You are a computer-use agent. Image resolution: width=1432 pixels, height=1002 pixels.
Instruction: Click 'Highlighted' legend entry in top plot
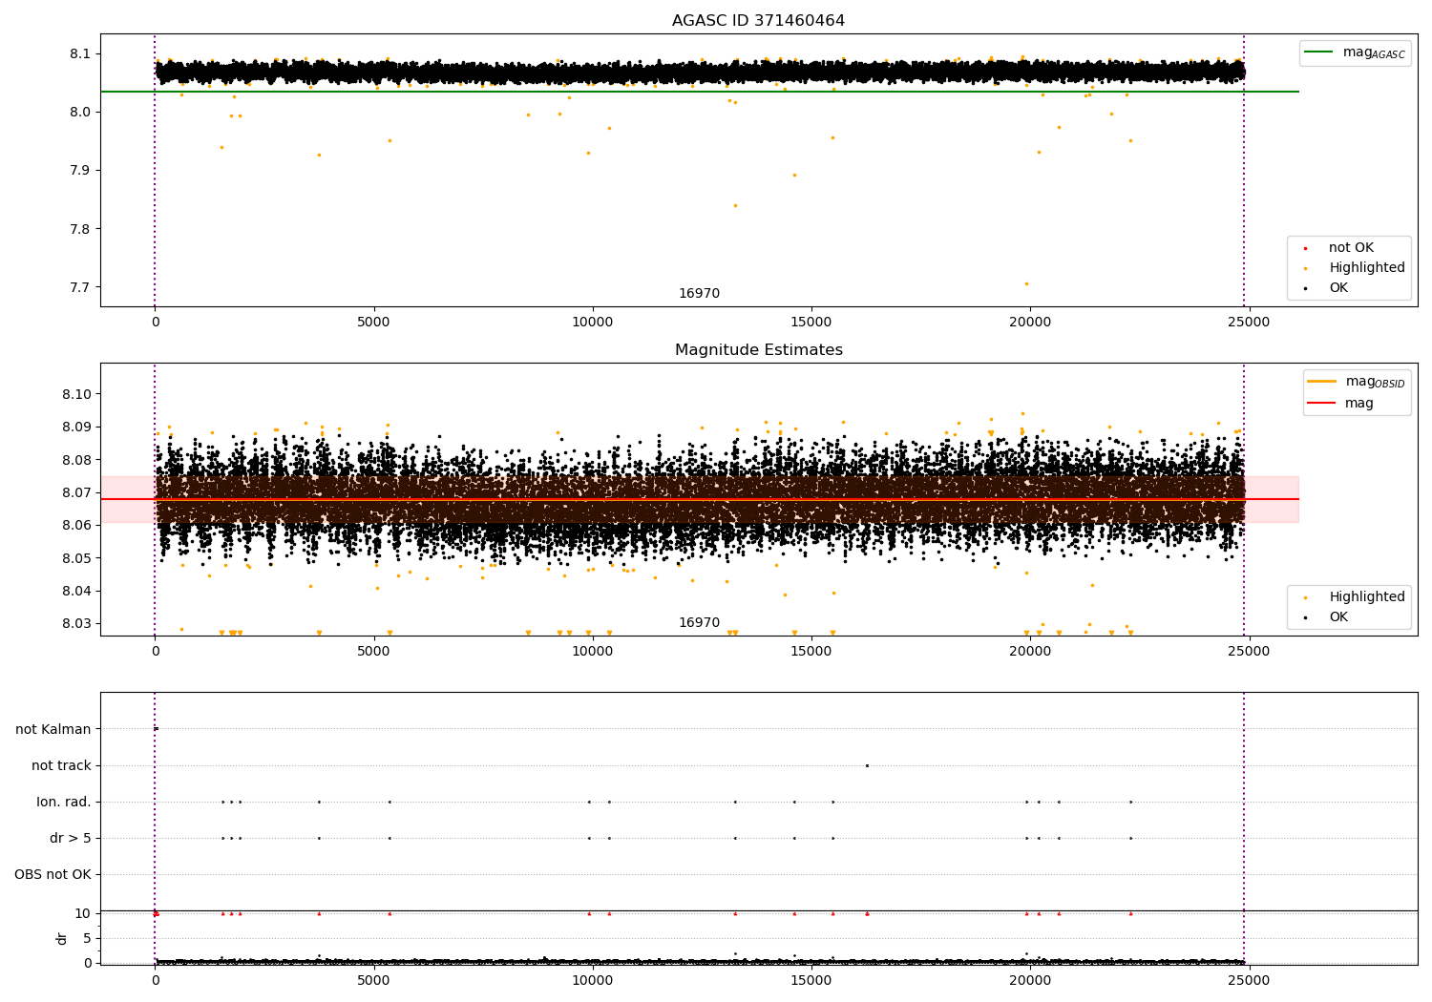tap(1366, 268)
